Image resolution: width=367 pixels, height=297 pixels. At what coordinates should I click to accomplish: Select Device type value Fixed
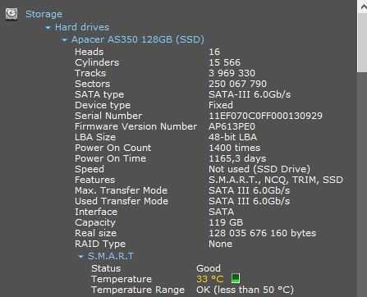tap(221, 105)
